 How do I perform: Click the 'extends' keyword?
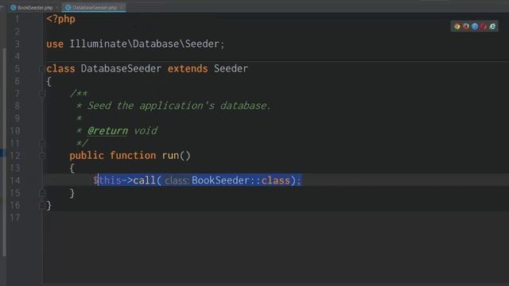point(188,69)
